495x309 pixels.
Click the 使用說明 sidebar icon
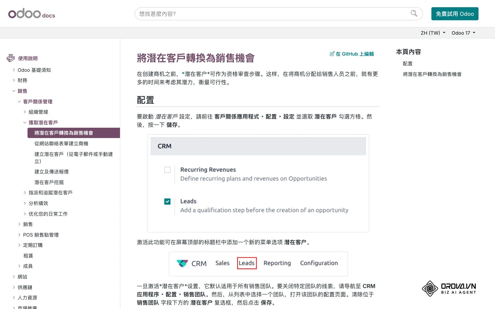11,58
